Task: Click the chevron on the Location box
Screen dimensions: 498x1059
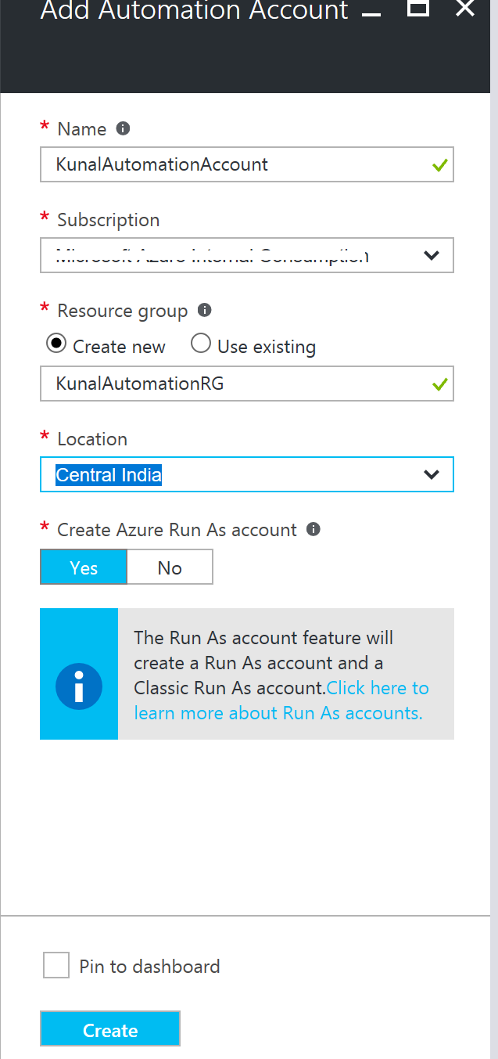Action: pos(432,474)
